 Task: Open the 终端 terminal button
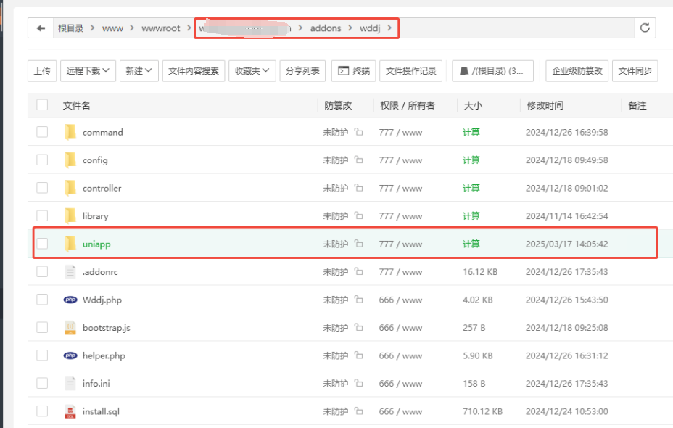click(353, 70)
